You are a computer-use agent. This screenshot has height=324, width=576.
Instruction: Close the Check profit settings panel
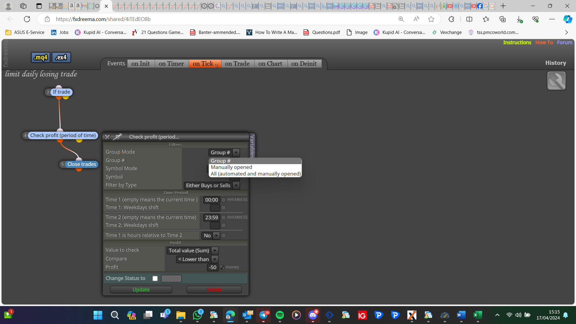[107, 137]
